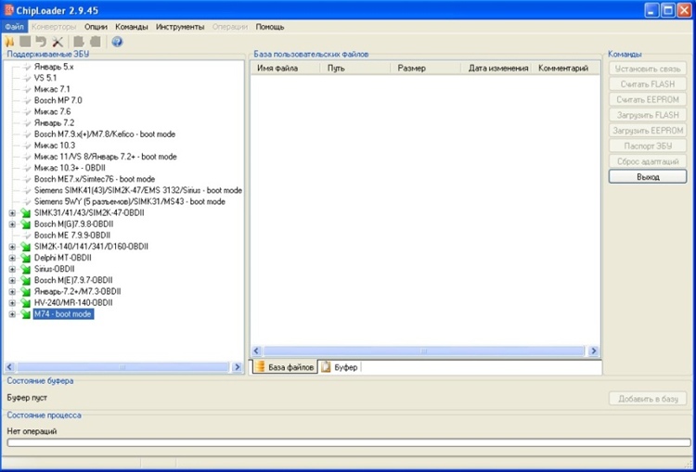Image resolution: width=696 pixels, height=472 pixels.
Task: Open the Опции menu
Action: [96, 27]
